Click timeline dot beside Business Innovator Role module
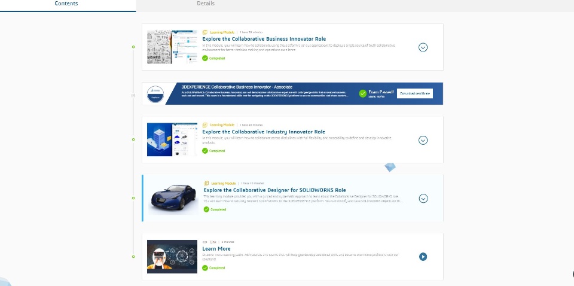The image size is (574, 286). [133, 47]
